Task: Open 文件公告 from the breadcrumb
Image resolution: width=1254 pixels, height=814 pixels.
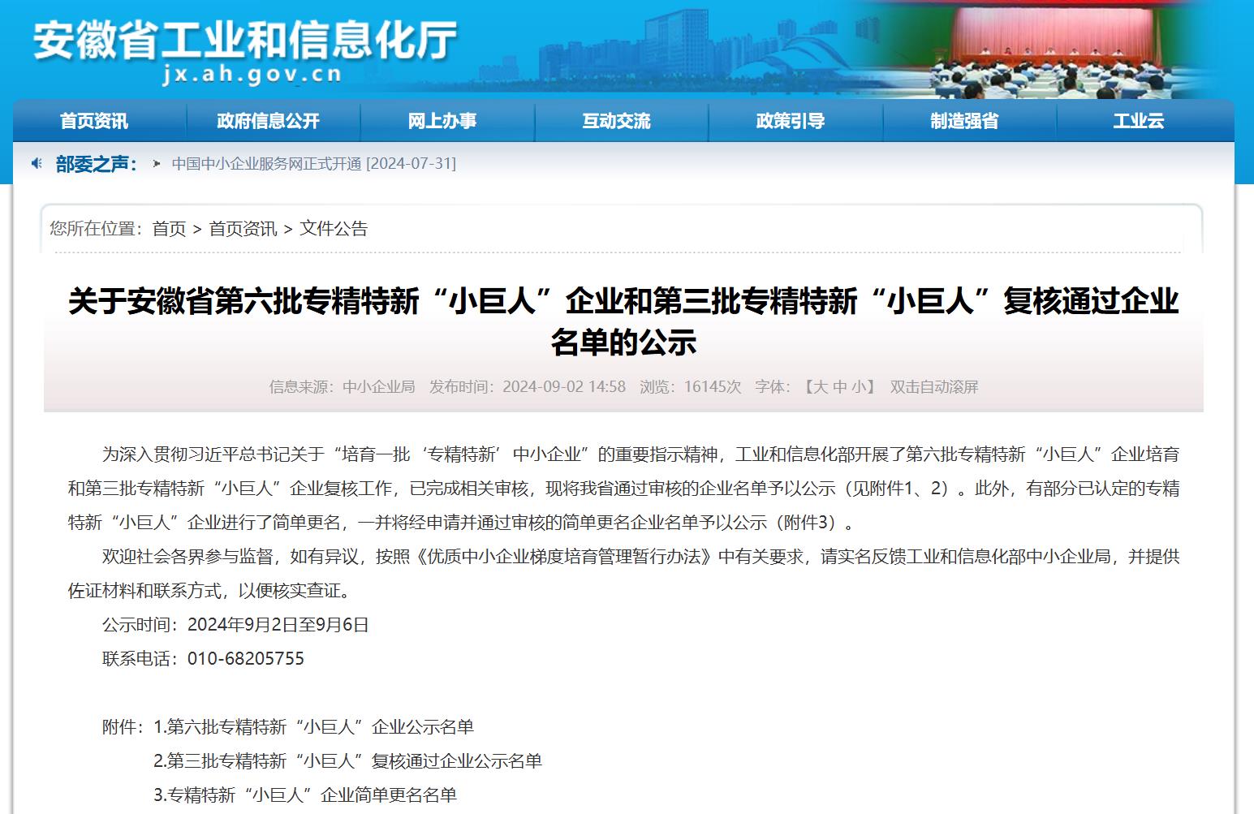Action: coord(334,229)
